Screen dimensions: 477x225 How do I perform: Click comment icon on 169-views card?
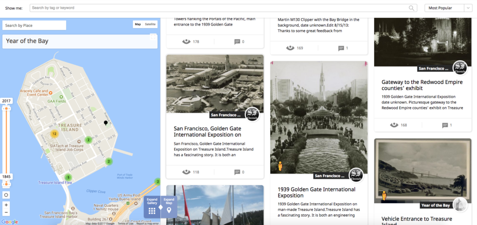(341, 48)
